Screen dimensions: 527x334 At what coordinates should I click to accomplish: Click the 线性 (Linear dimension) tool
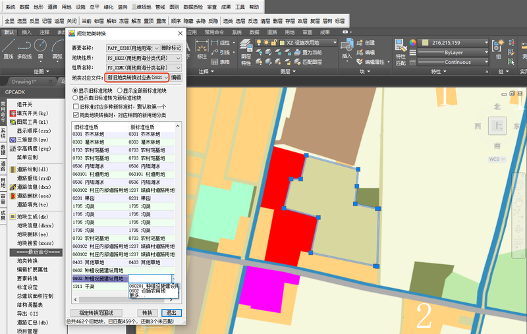click(x=221, y=43)
